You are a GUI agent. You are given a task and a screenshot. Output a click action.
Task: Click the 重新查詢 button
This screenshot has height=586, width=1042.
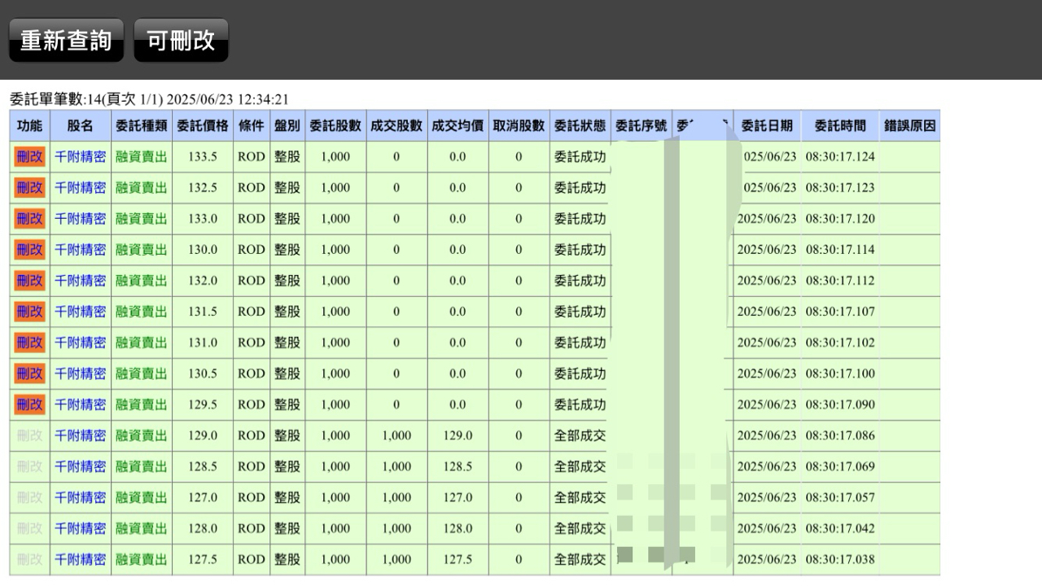click(66, 41)
